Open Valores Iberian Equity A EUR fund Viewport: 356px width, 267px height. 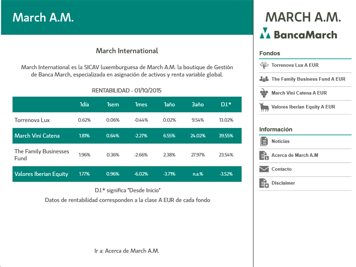click(x=305, y=107)
